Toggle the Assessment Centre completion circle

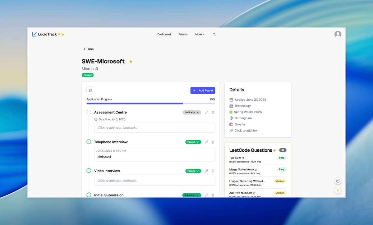click(89, 112)
